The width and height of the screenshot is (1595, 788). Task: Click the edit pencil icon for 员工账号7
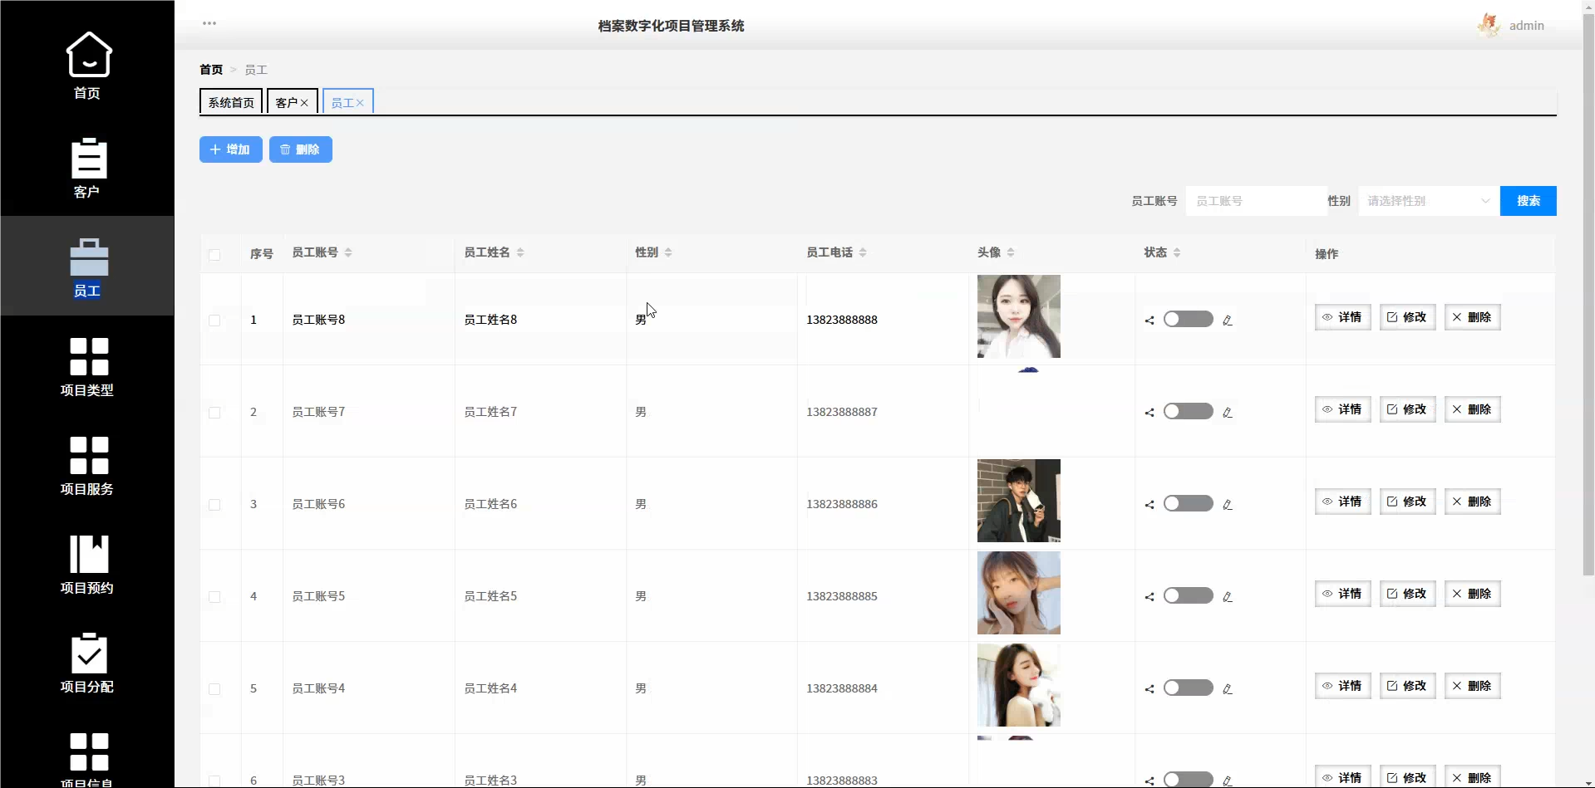pos(1228,413)
